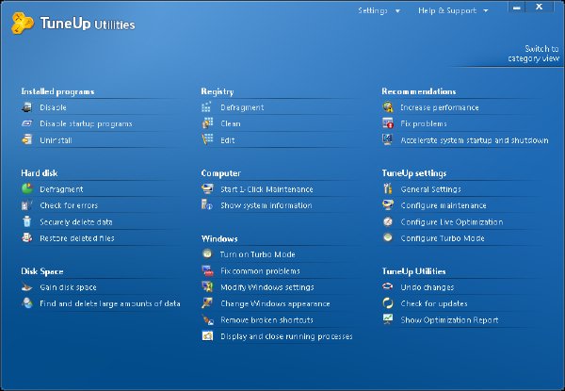This screenshot has height=391, width=565.
Task: Click the Disable startup programs icon
Action: 27,123
